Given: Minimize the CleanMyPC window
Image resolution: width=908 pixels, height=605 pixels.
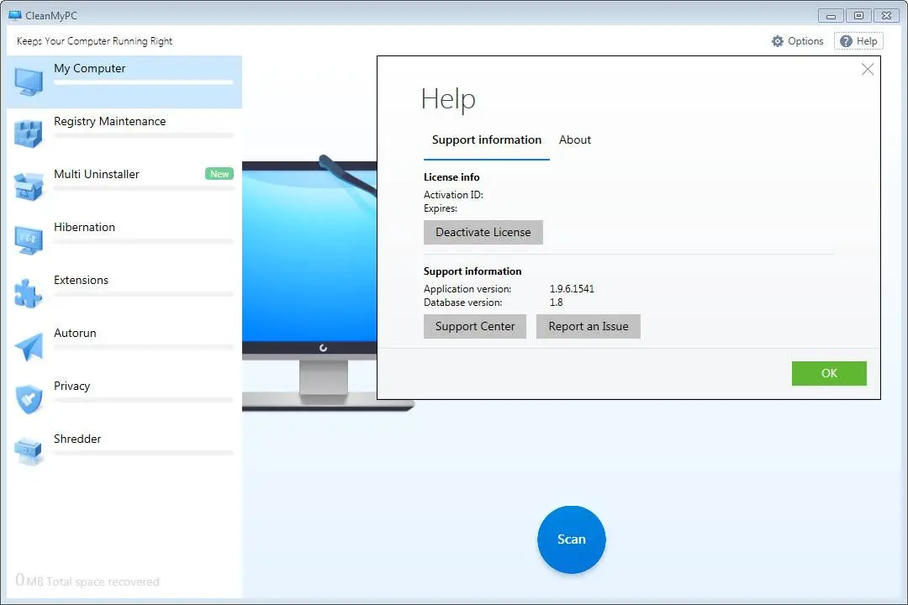Looking at the screenshot, I should (831, 16).
